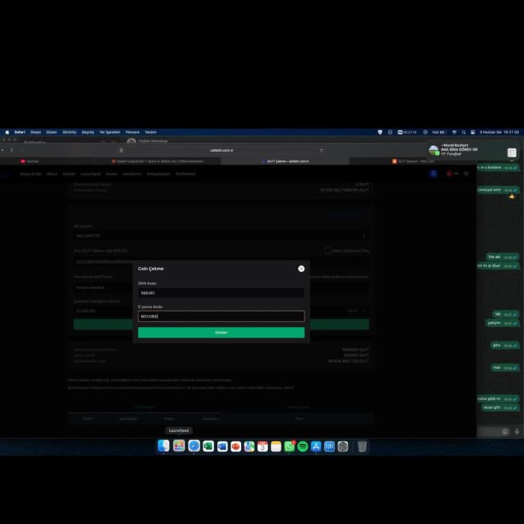
Task: Submit codes with the Gönder button
Action: [x=221, y=332]
